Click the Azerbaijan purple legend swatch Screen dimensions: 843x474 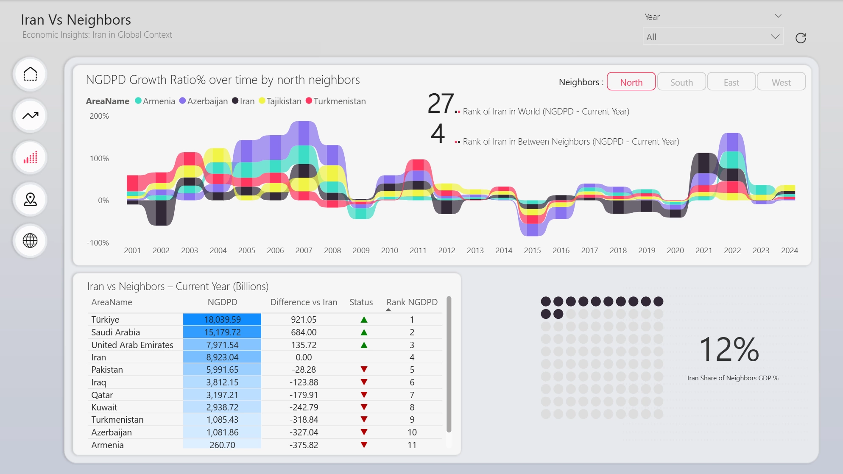click(x=182, y=101)
